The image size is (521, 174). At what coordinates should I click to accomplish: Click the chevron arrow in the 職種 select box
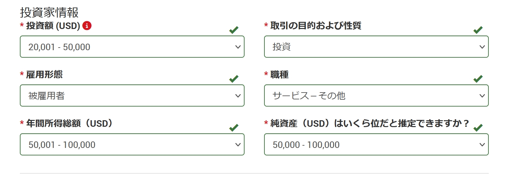tap(482, 96)
